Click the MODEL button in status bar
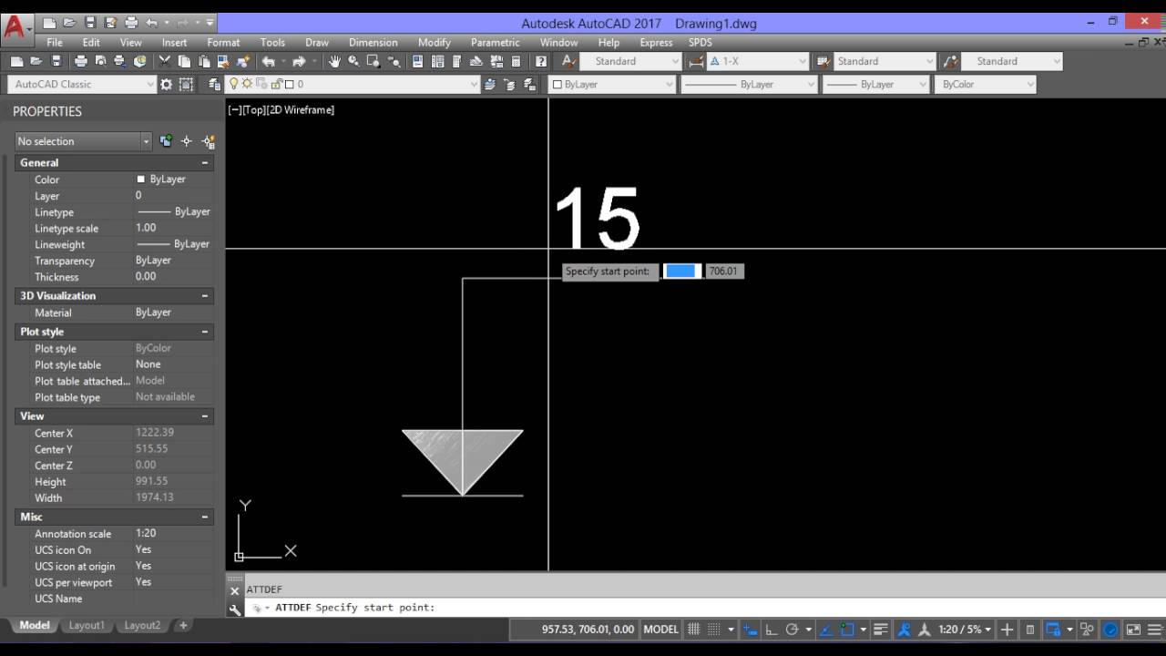This screenshot has width=1166, height=656. pyautogui.click(x=660, y=629)
